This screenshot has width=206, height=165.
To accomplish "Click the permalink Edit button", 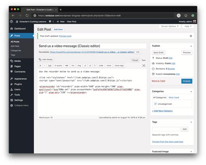I will (138, 52).
